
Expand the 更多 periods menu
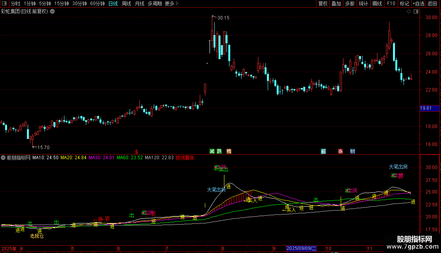click(171, 4)
